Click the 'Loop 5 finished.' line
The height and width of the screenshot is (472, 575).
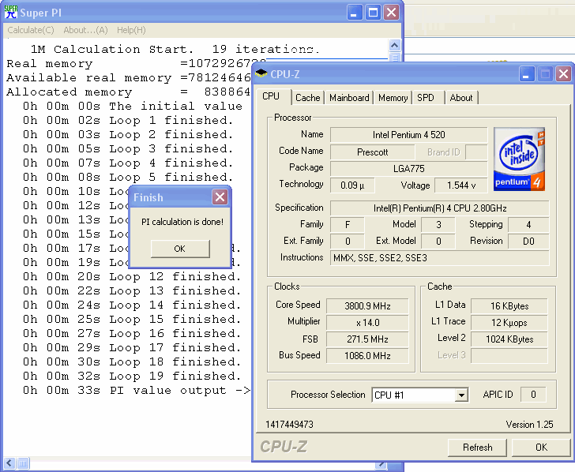click(128, 178)
